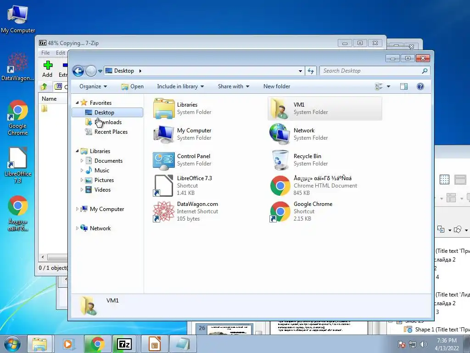
Task: Expand My Computer in navigation pane
Action: coord(77,209)
